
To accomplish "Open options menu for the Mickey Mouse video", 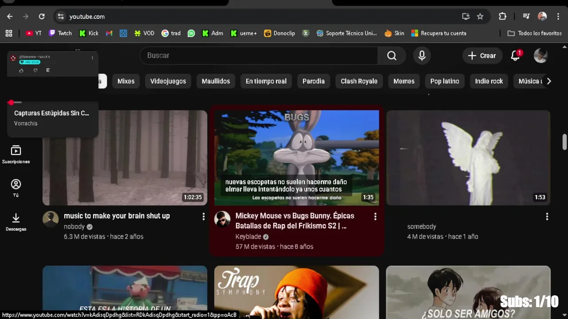I will pyautogui.click(x=375, y=216).
